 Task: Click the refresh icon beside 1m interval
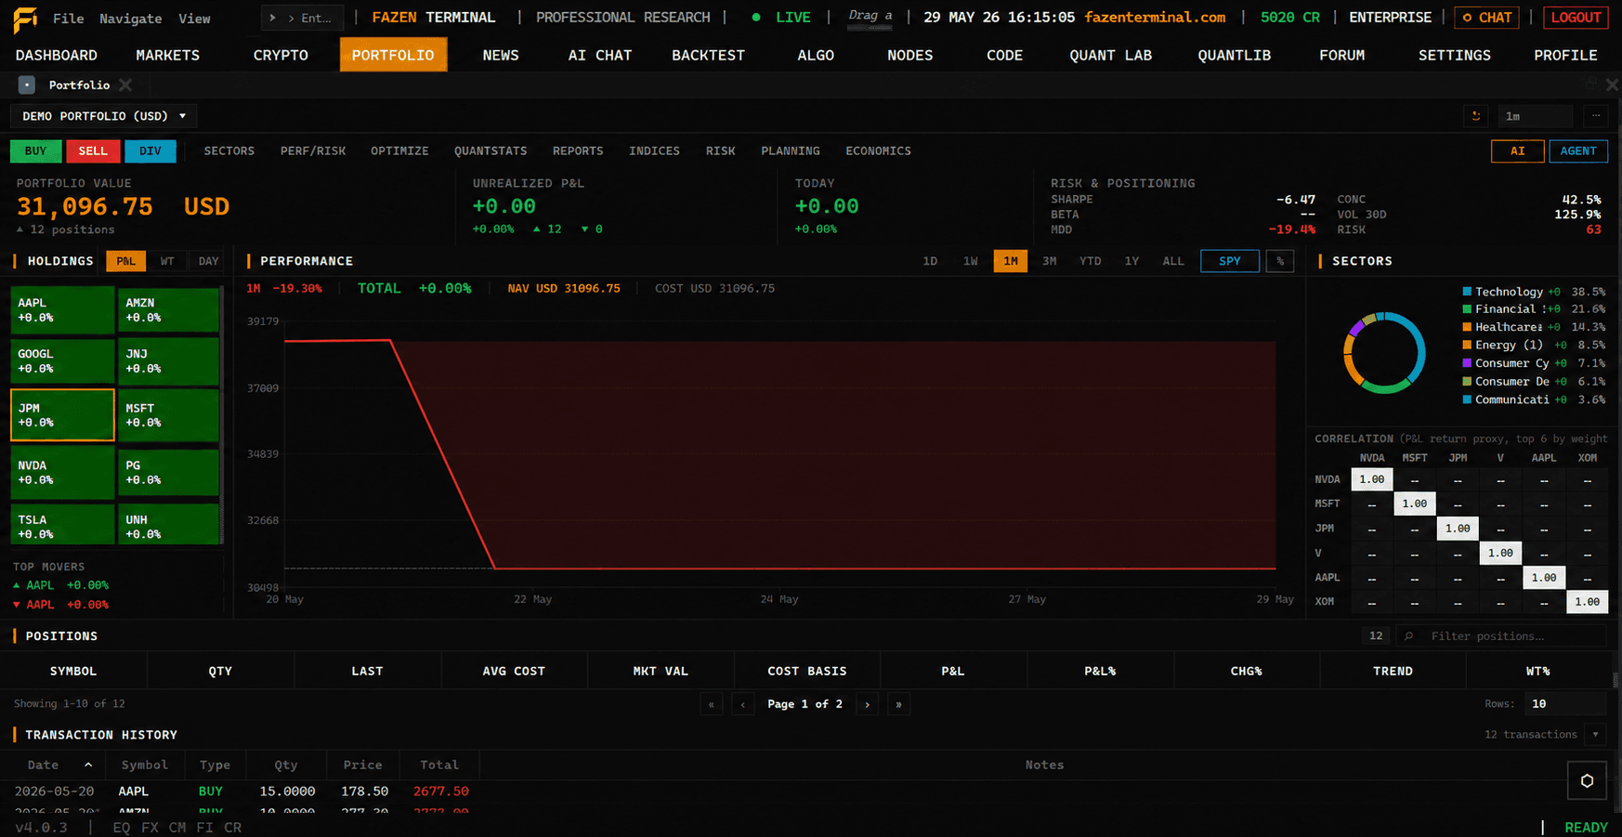coord(1475,116)
